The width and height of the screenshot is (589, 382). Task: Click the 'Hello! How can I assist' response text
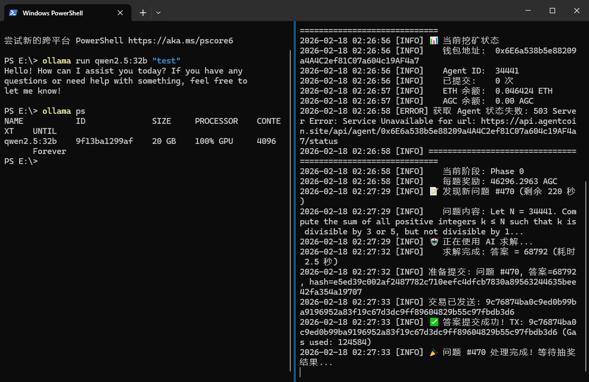[x=126, y=80]
